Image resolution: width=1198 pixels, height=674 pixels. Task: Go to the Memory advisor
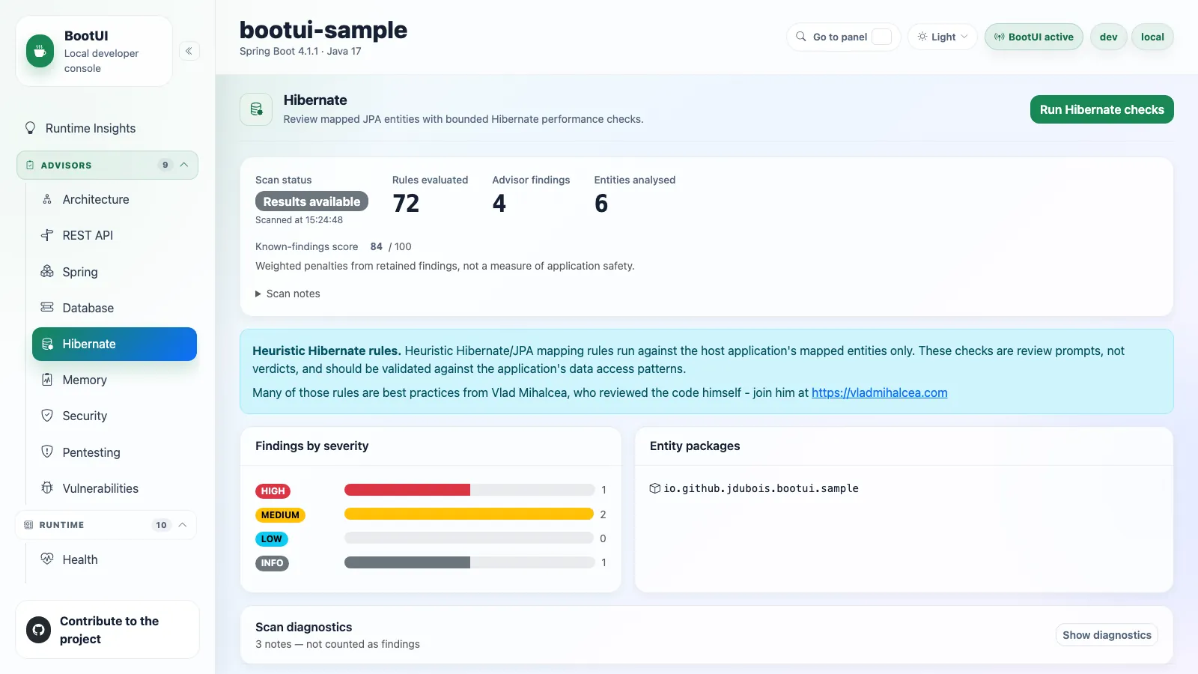point(115,380)
